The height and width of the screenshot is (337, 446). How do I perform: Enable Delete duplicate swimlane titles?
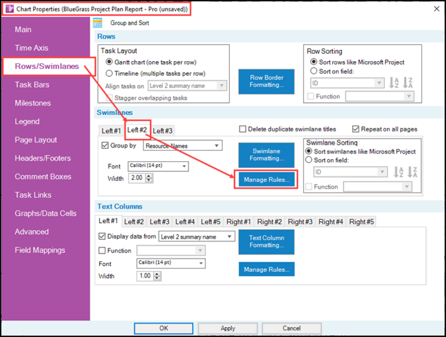(243, 129)
